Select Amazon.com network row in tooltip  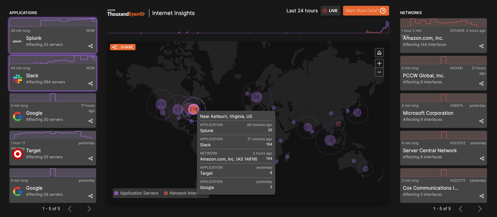coord(236,156)
